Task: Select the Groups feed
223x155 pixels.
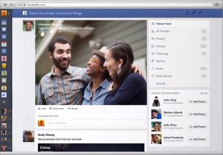Action: point(179,46)
